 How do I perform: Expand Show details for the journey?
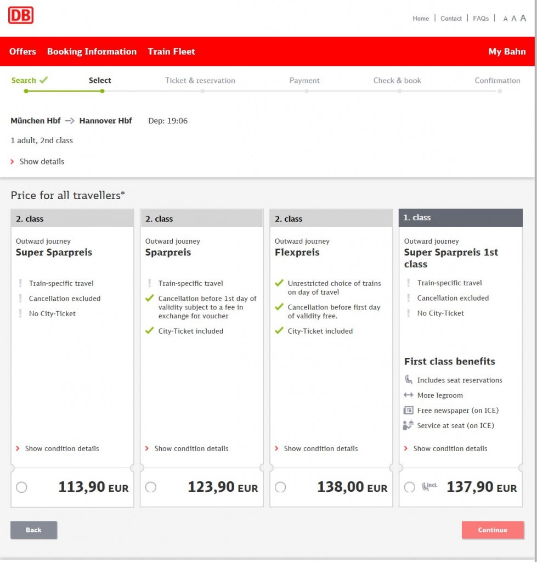pyautogui.click(x=42, y=161)
